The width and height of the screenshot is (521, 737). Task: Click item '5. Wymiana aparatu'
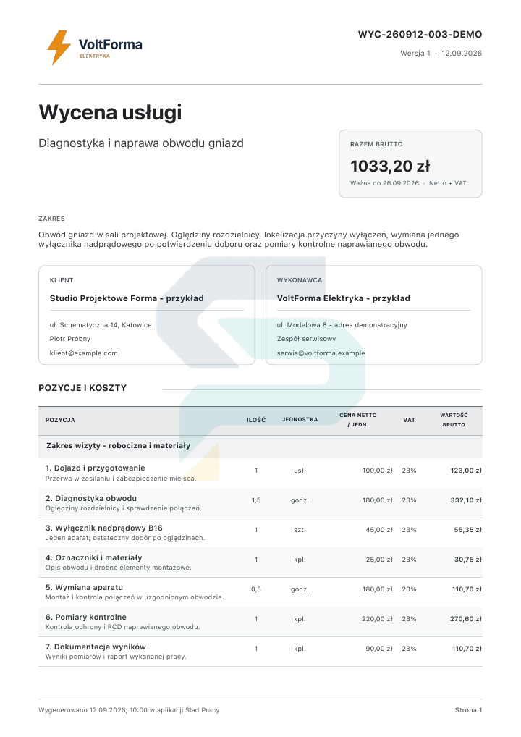pos(84,587)
